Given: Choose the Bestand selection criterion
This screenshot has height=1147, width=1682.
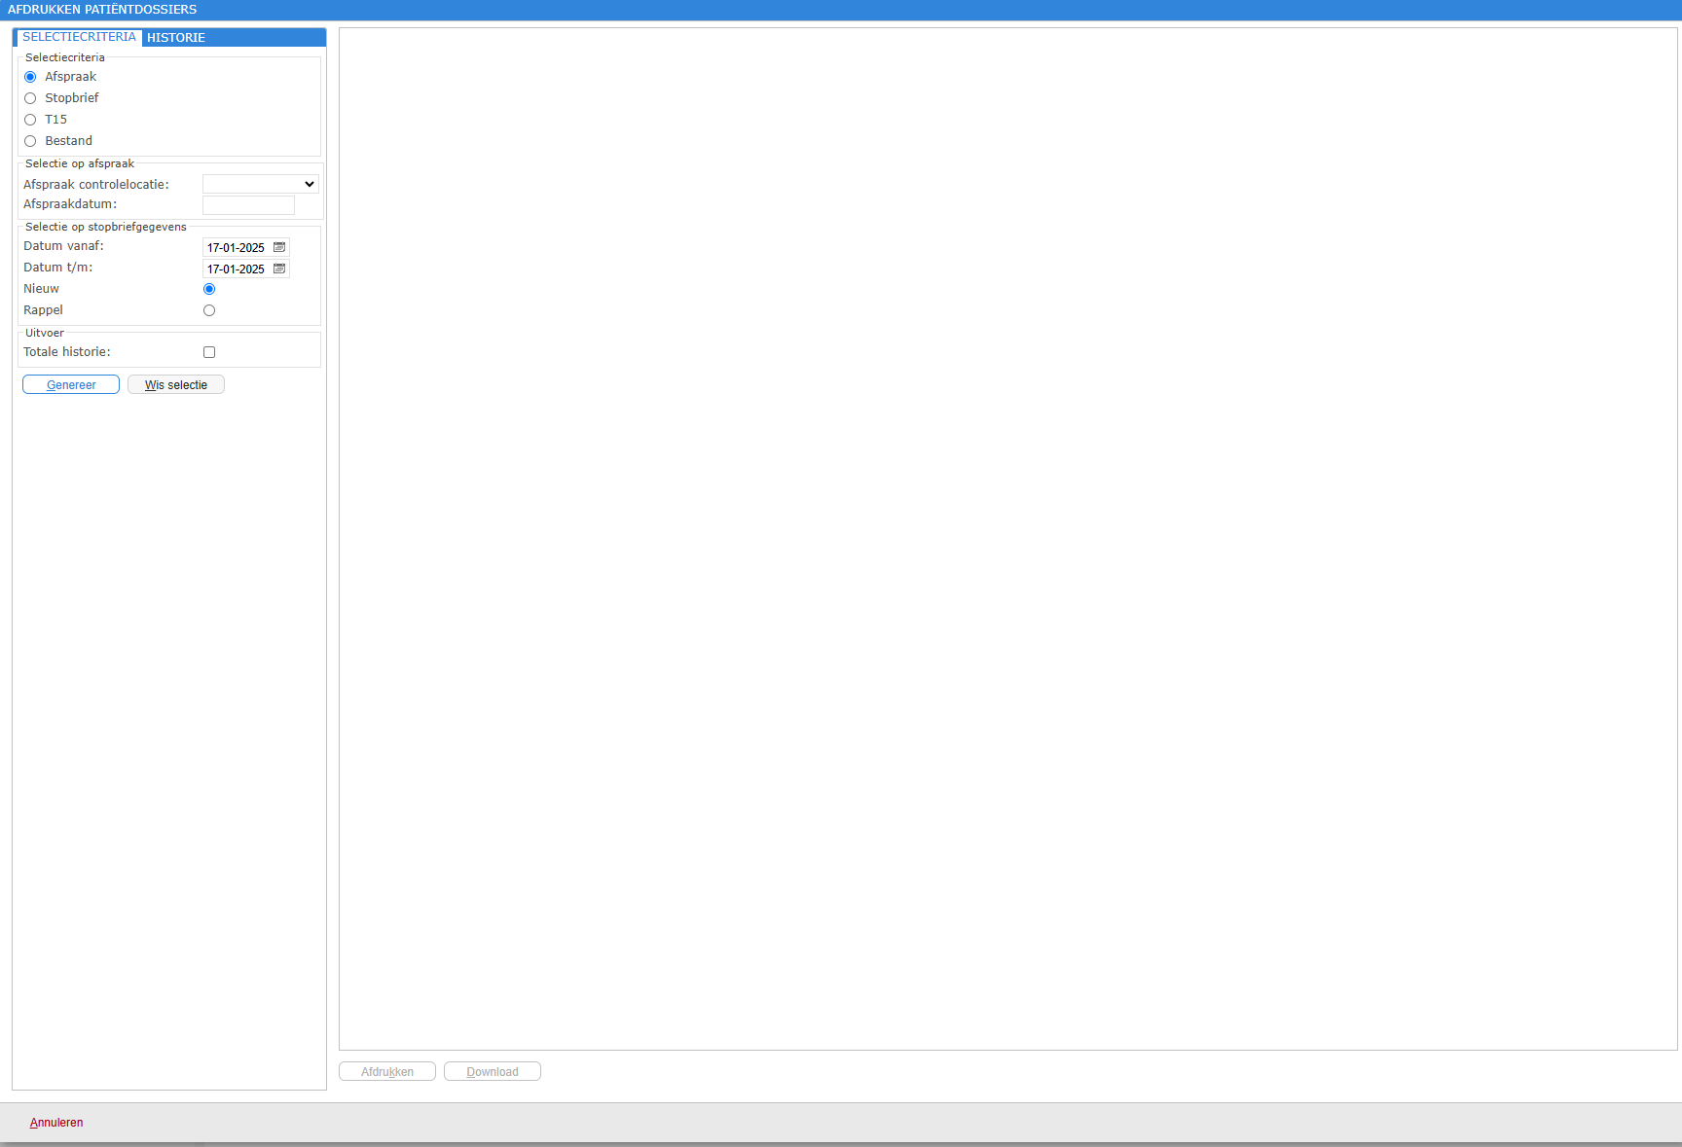Looking at the screenshot, I should point(30,141).
